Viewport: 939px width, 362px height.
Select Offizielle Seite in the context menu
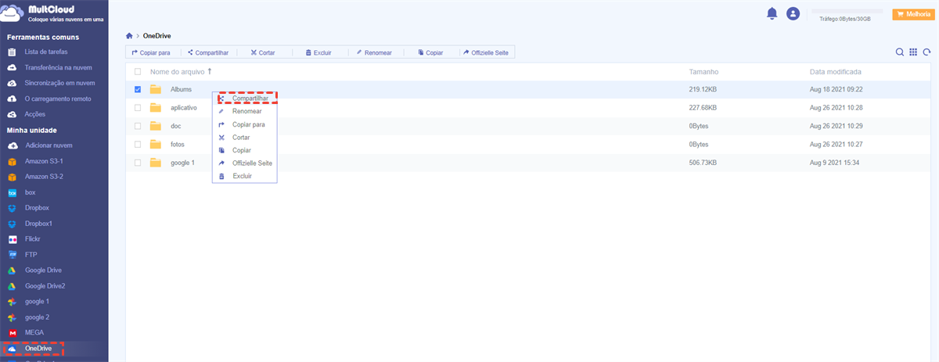[x=245, y=163]
